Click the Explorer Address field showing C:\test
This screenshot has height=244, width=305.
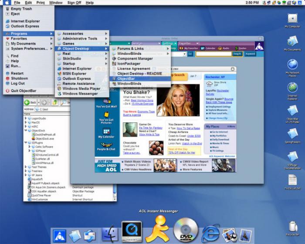tap(52, 109)
